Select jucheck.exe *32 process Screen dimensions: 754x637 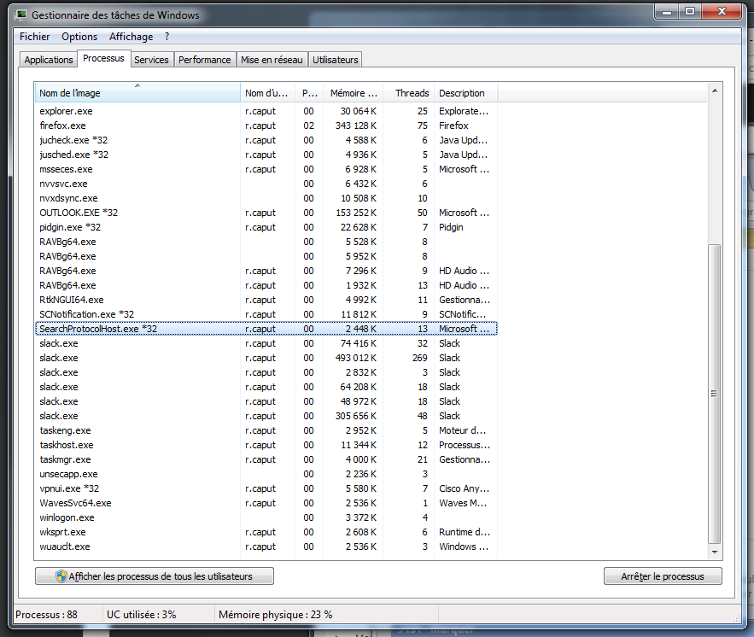click(266, 140)
